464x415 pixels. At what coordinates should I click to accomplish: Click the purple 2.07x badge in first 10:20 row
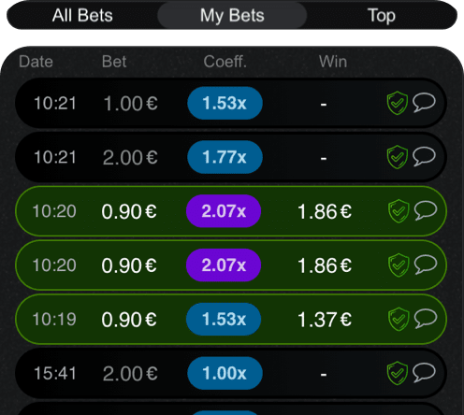click(224, 211)
